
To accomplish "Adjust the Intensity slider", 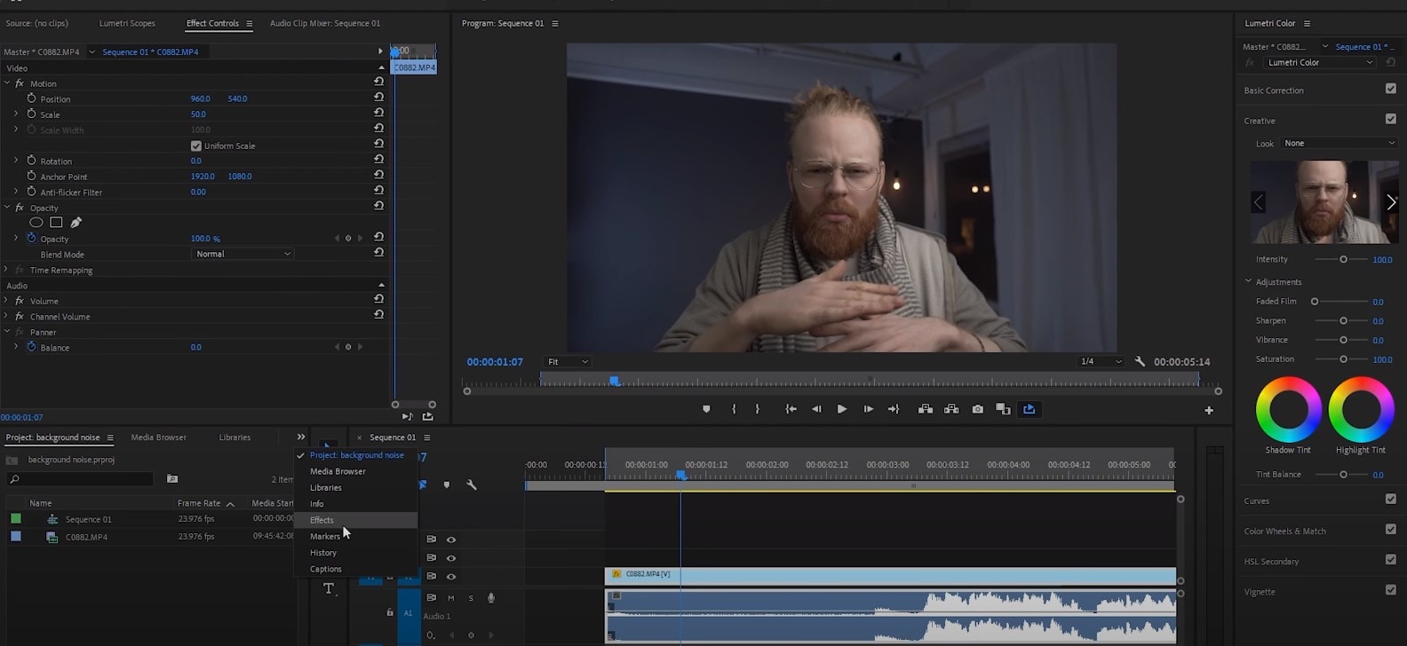I will pyautogui.click(x=1343, y=259).
